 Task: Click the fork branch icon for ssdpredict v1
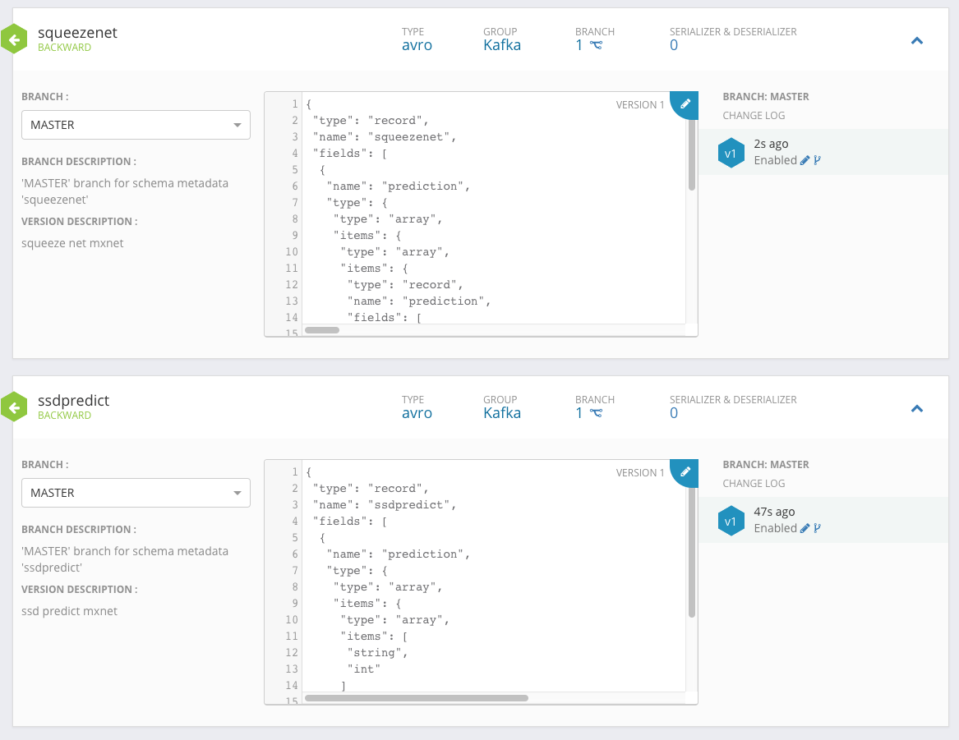coord(818,528)
